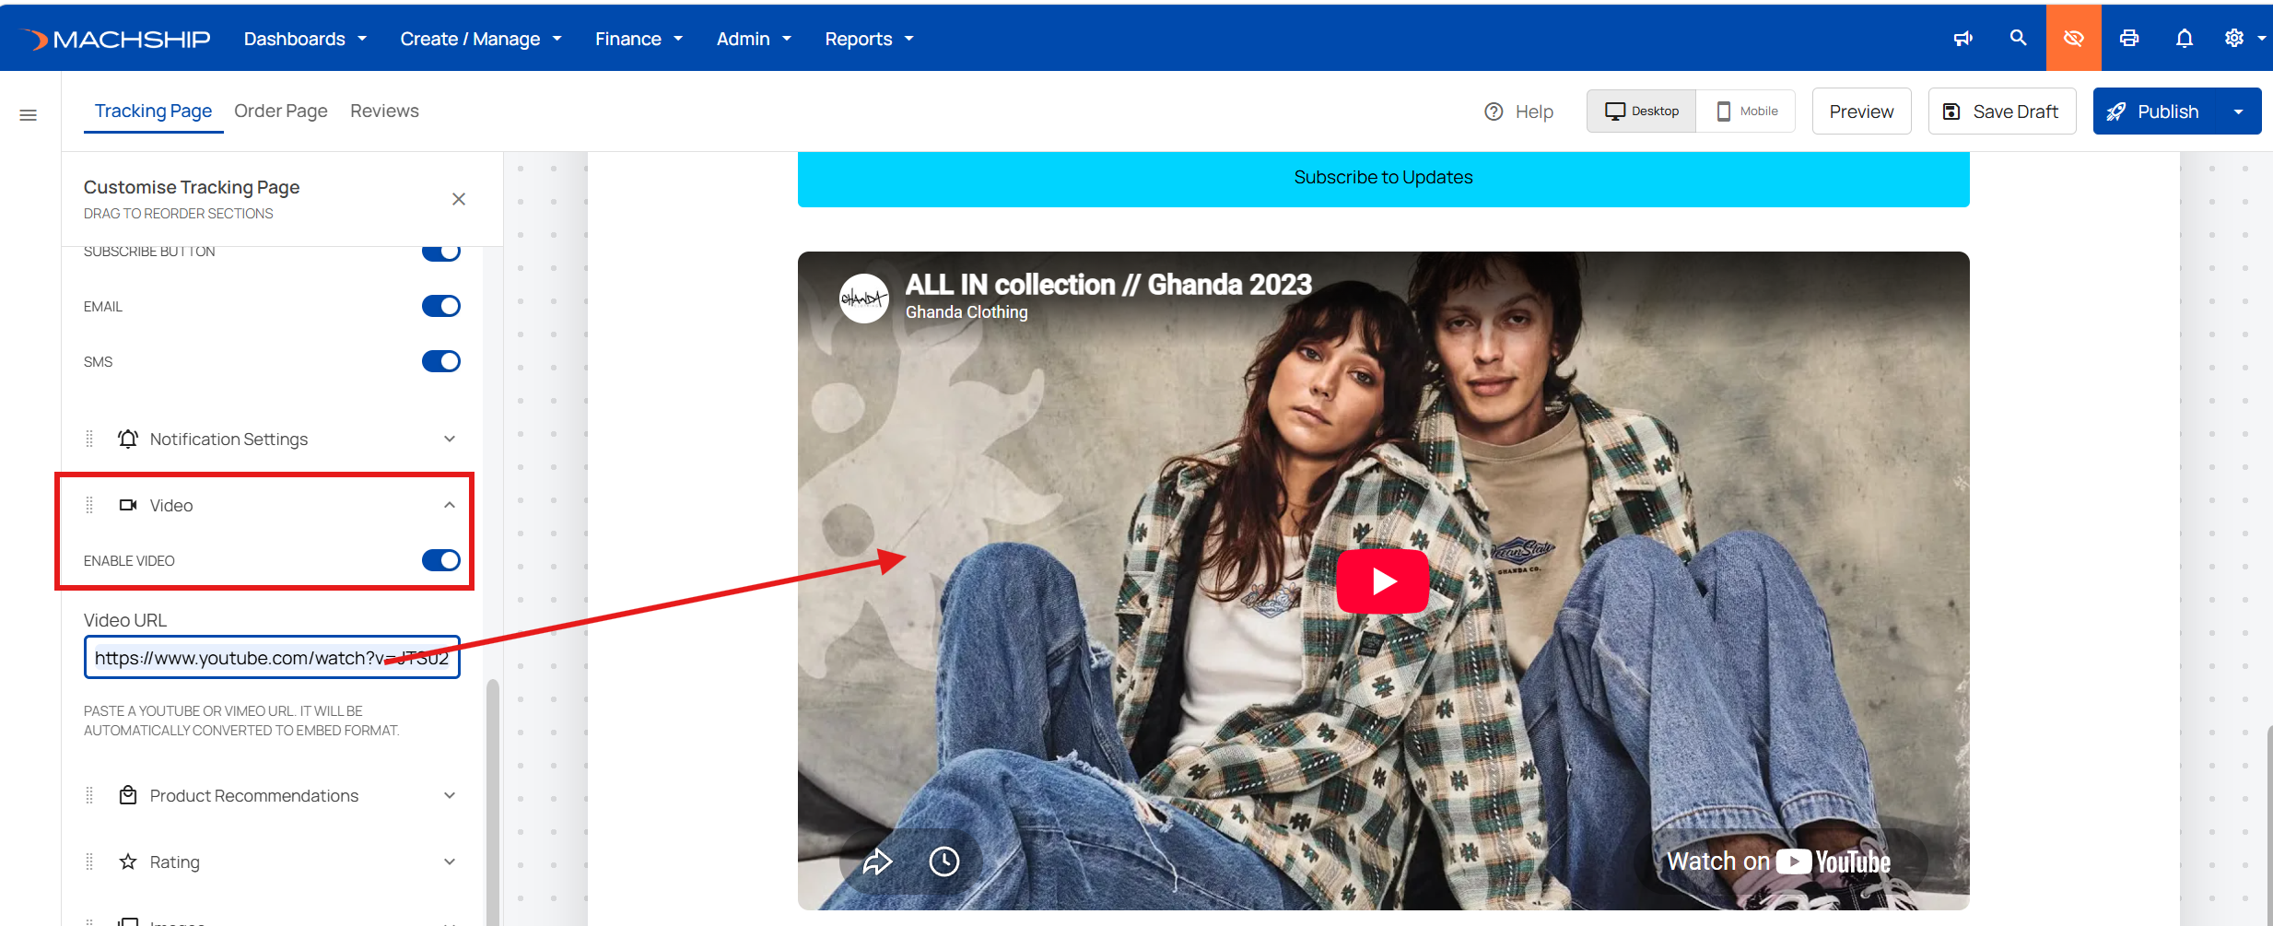The image size is (2273, 926).
Task: Click the customise panel vertical scrollbar
Action: point(492,802)
